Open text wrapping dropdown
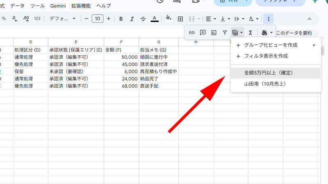 coord(239,19)
